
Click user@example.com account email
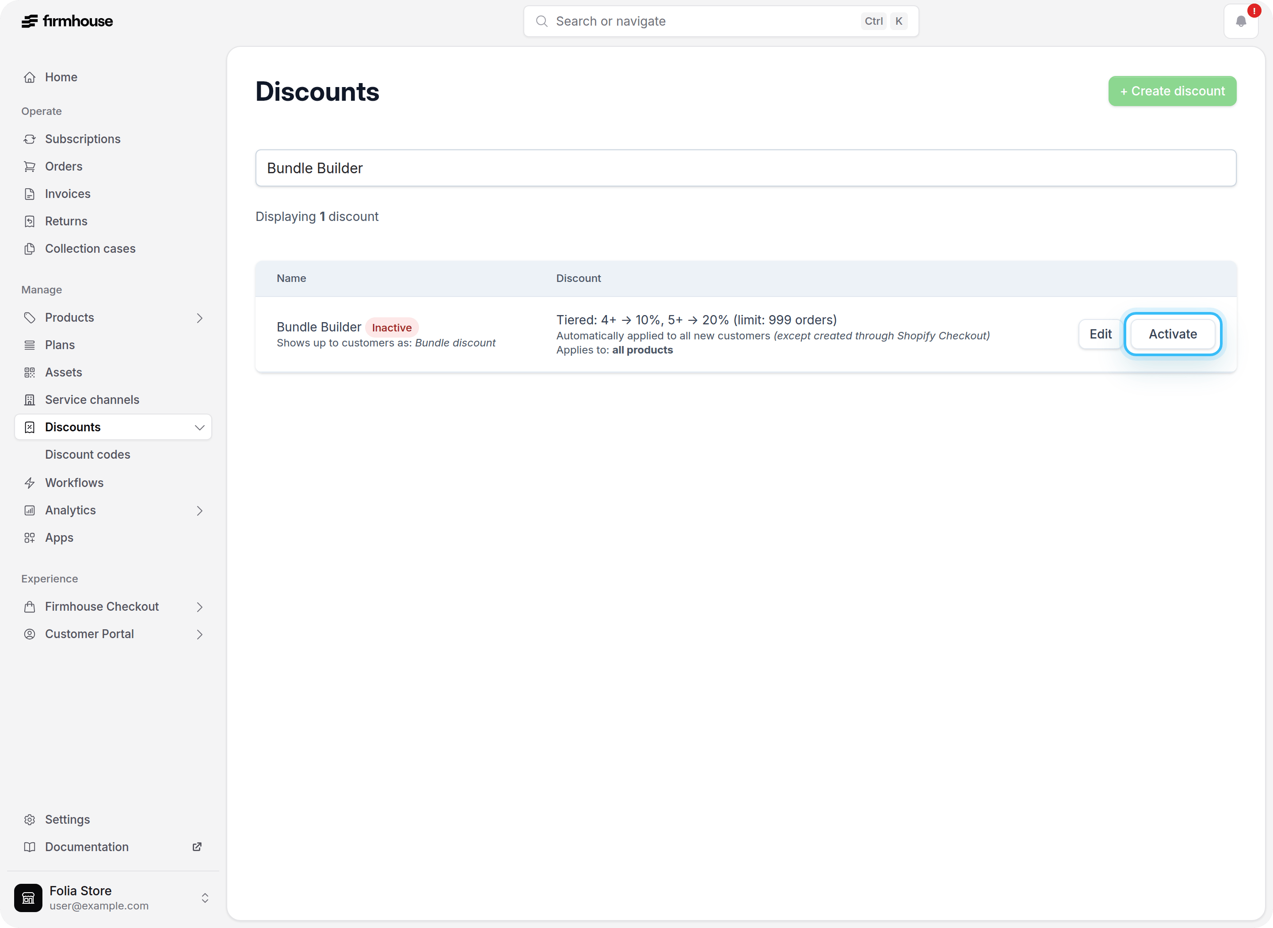coord(99,906)
